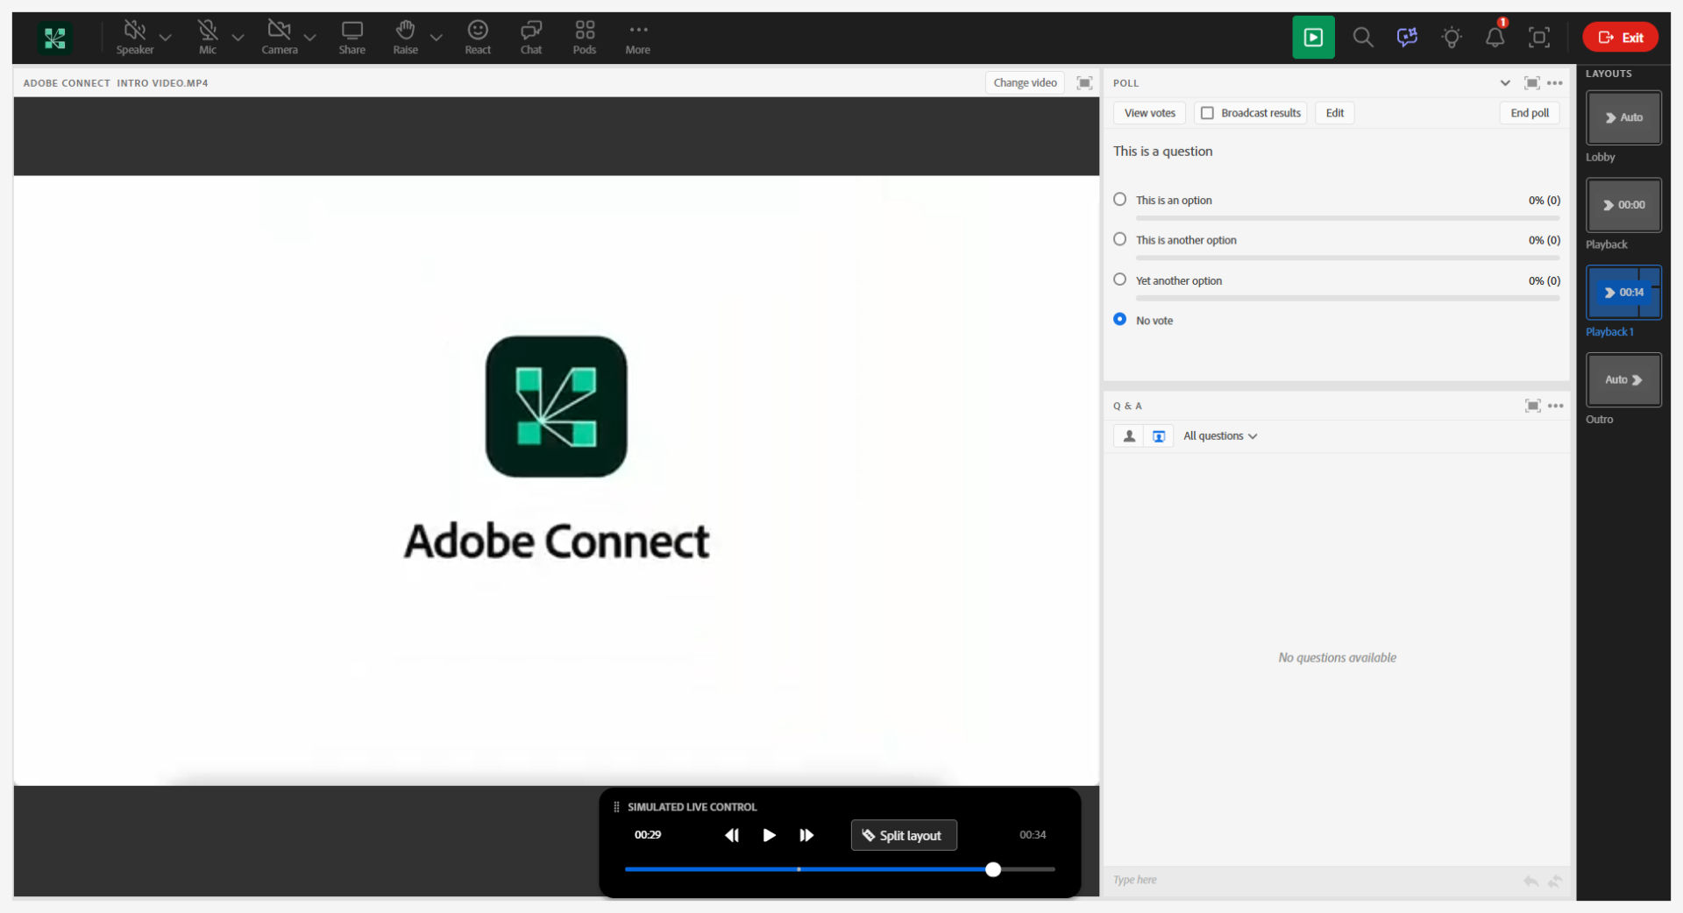Switch to the Outro layout thumbnail

pyautogui.click(x=1623, y=379)
